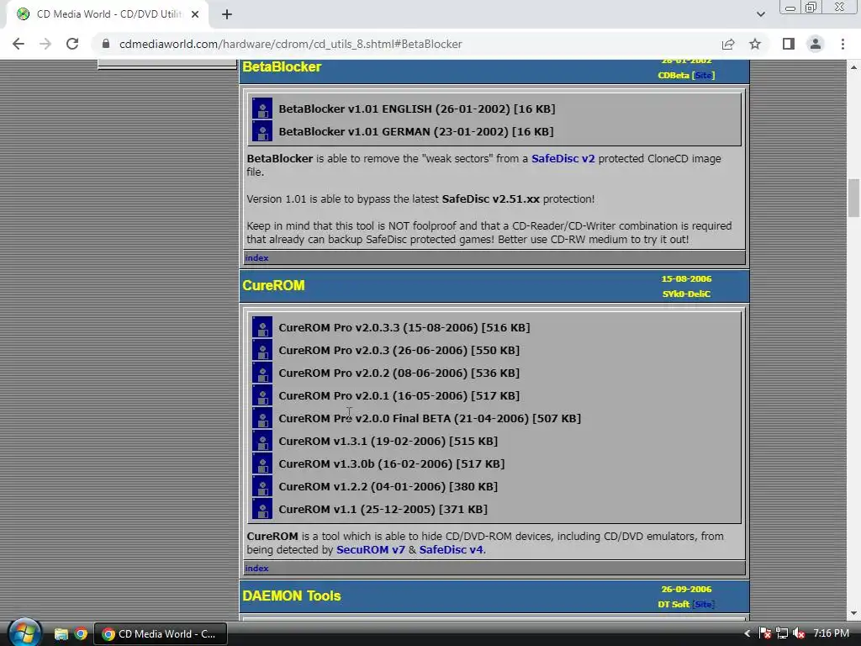This screenshot has height=646, width=861.
Task: Download CureROM v1.3.1 (19-02-2006)
Action: pos(388,441)
